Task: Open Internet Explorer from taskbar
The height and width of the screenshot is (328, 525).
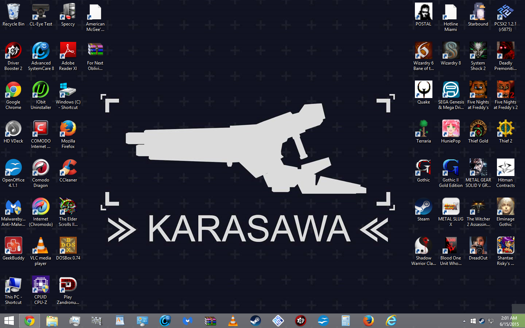Action: tap(391, 321)
